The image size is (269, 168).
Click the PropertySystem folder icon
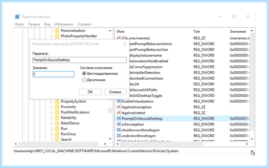[x=57, y=101]
